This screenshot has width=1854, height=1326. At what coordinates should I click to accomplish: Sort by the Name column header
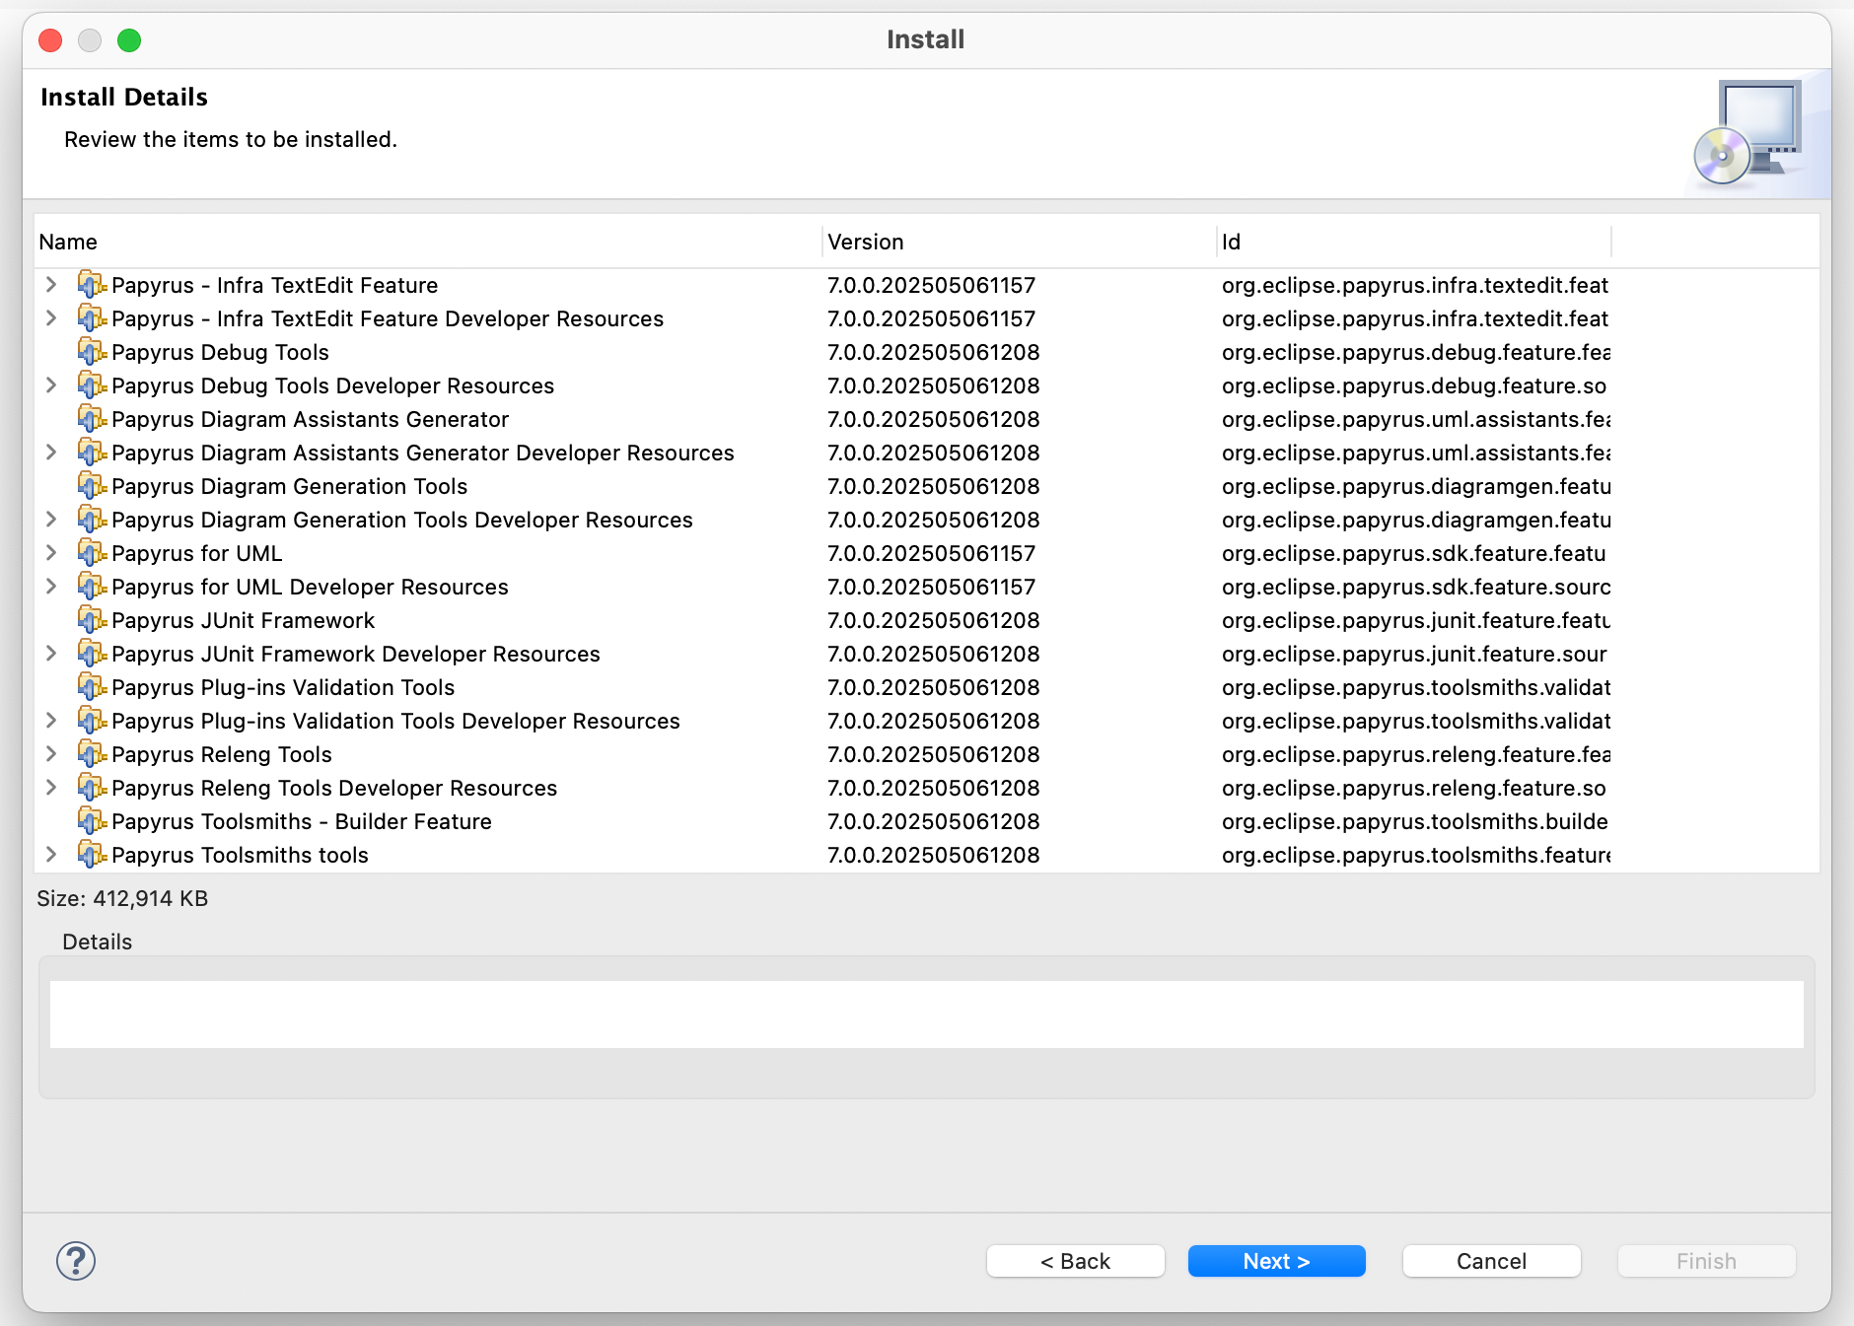click(428, 242)
